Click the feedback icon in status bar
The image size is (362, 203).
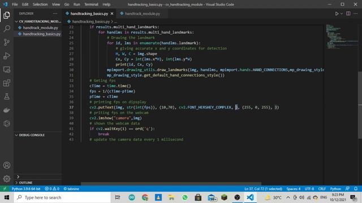347,189
